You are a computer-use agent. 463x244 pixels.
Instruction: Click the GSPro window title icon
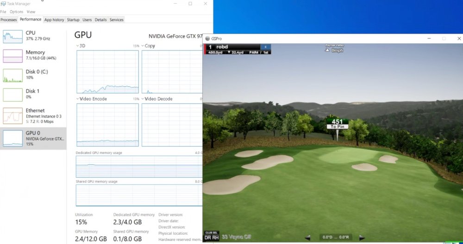(207, 39)
